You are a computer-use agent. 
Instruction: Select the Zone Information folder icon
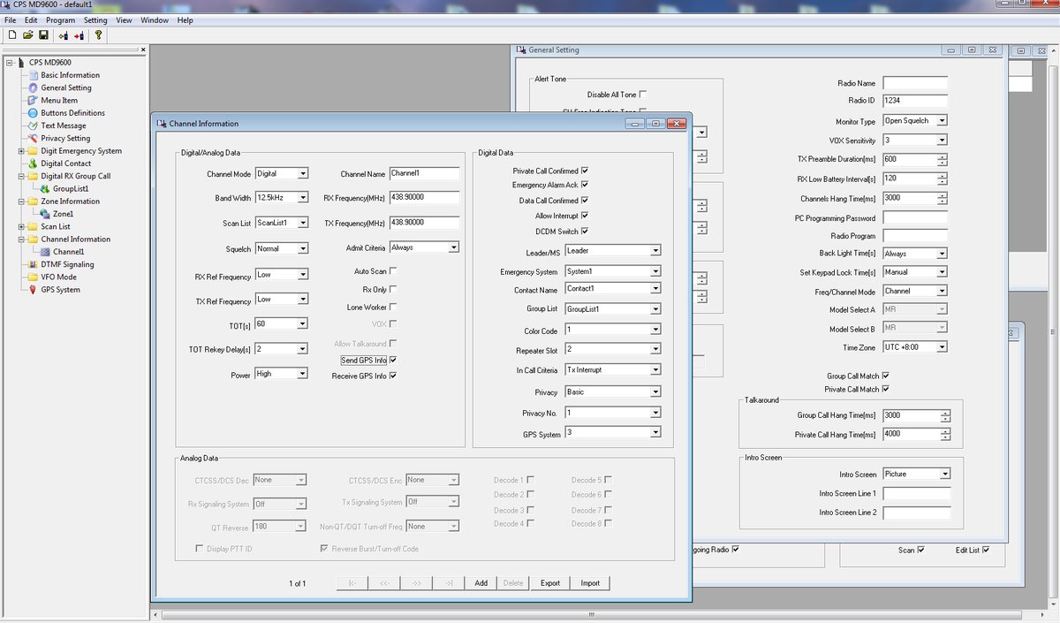(34, 201)
